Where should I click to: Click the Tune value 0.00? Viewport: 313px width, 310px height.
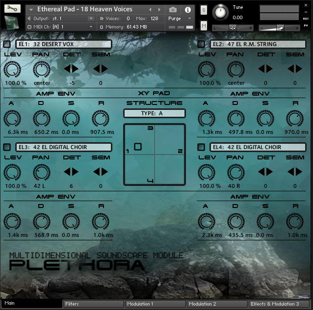237,18
